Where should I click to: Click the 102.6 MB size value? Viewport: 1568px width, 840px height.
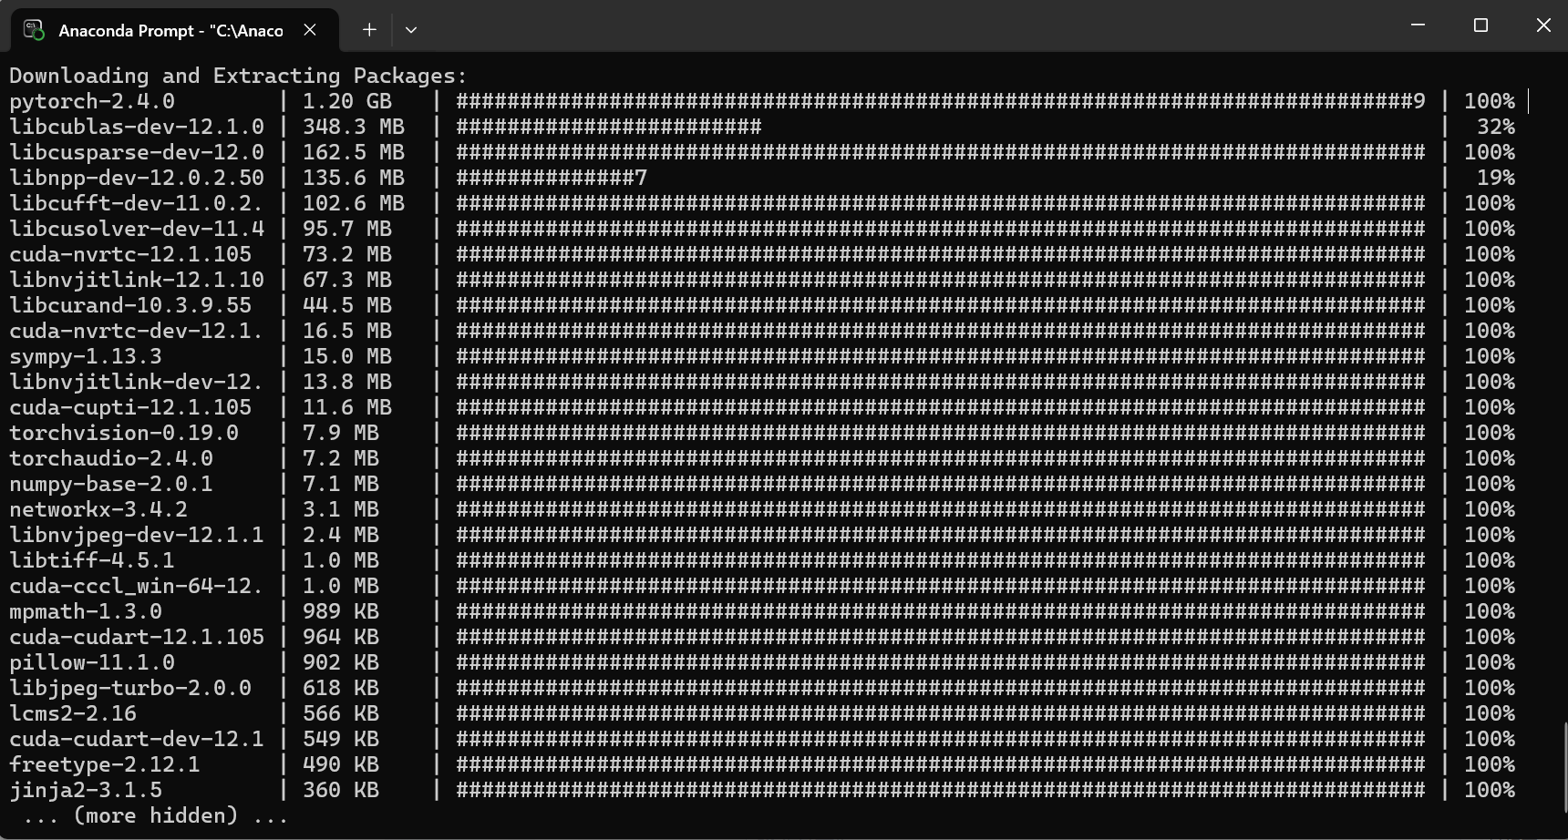click(x=354, y=203)
